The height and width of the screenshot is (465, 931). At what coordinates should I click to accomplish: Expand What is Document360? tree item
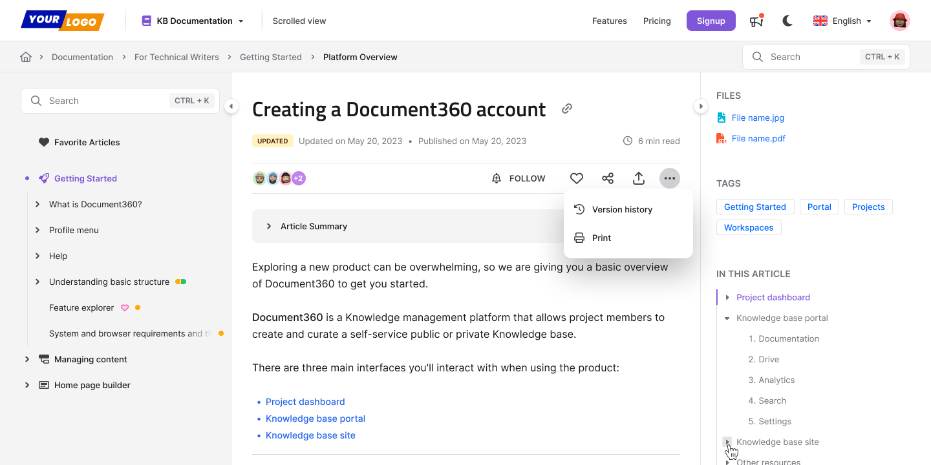point(37,204)
